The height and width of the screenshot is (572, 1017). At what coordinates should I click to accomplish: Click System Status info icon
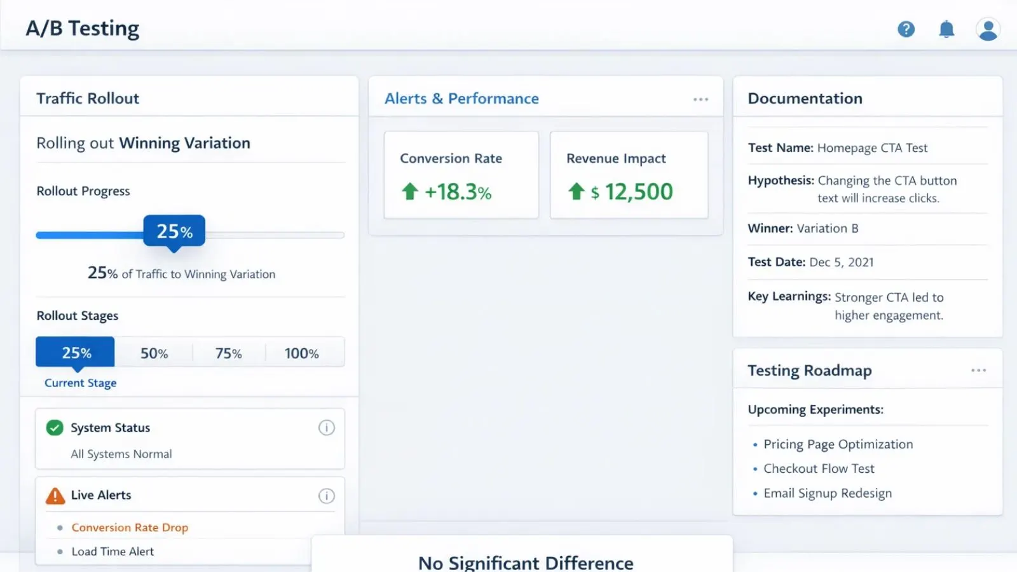(326, 428)
